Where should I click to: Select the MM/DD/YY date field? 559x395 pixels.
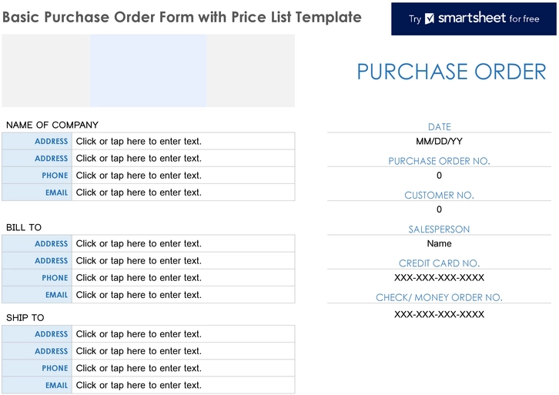[439, 142]
